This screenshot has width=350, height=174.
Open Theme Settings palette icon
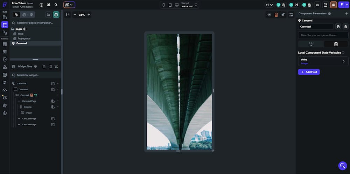(x=5, y=105)
